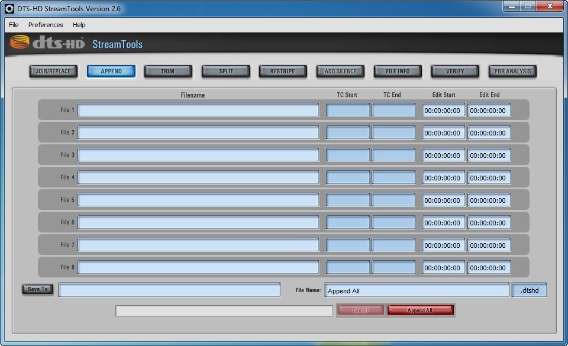This screenshot has width=568, height=346.
Task: Click the Cancel button
Action: 360,310
